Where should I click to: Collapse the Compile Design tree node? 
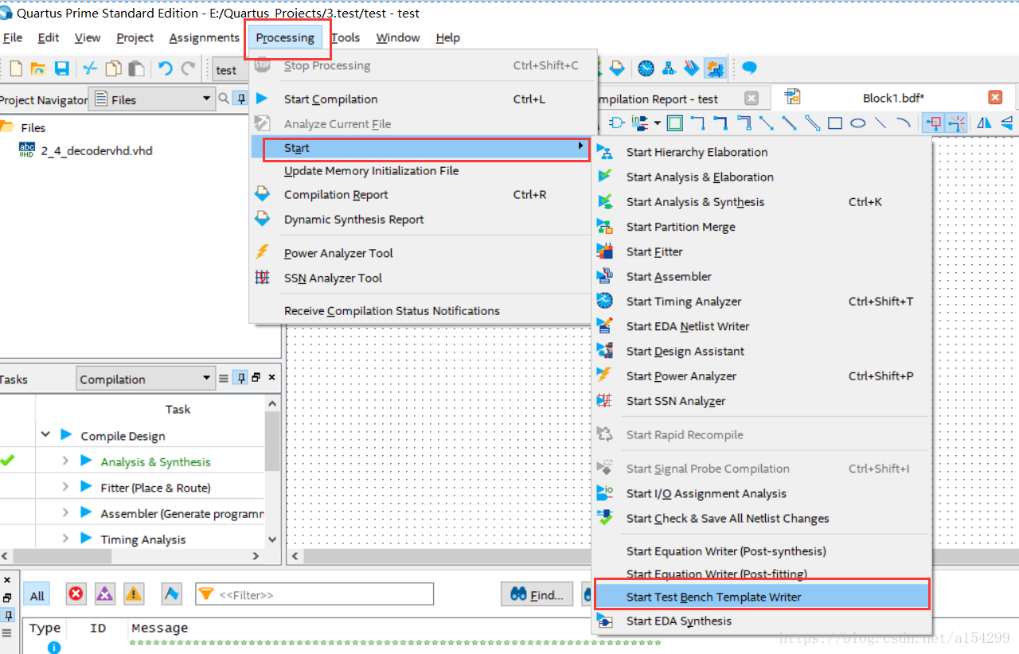(x=45, y=435)
